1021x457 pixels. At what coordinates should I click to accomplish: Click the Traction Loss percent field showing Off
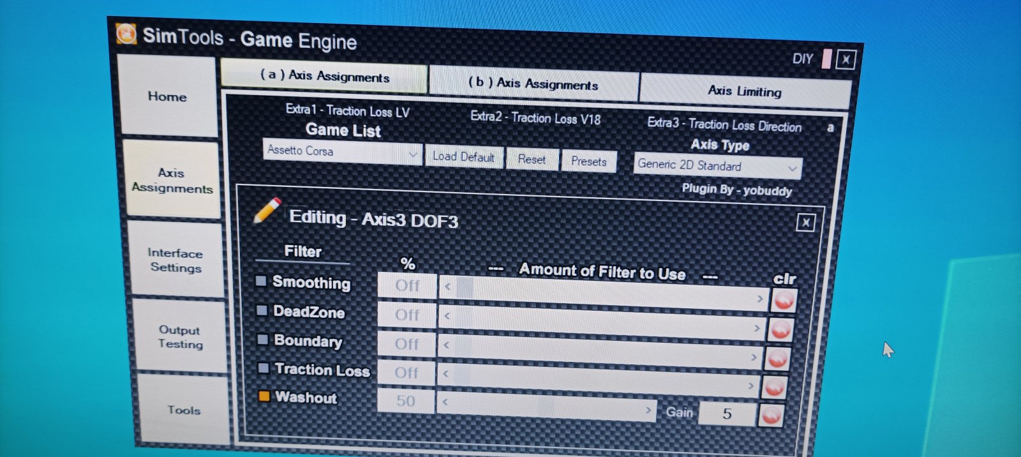pyautogui.click(x=406, y=372)
